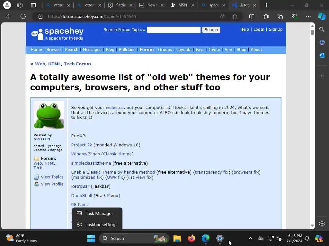The width and height of the screenshot is (329, 246).
Task: Click the spacehey logo
Action: [58, 34]
